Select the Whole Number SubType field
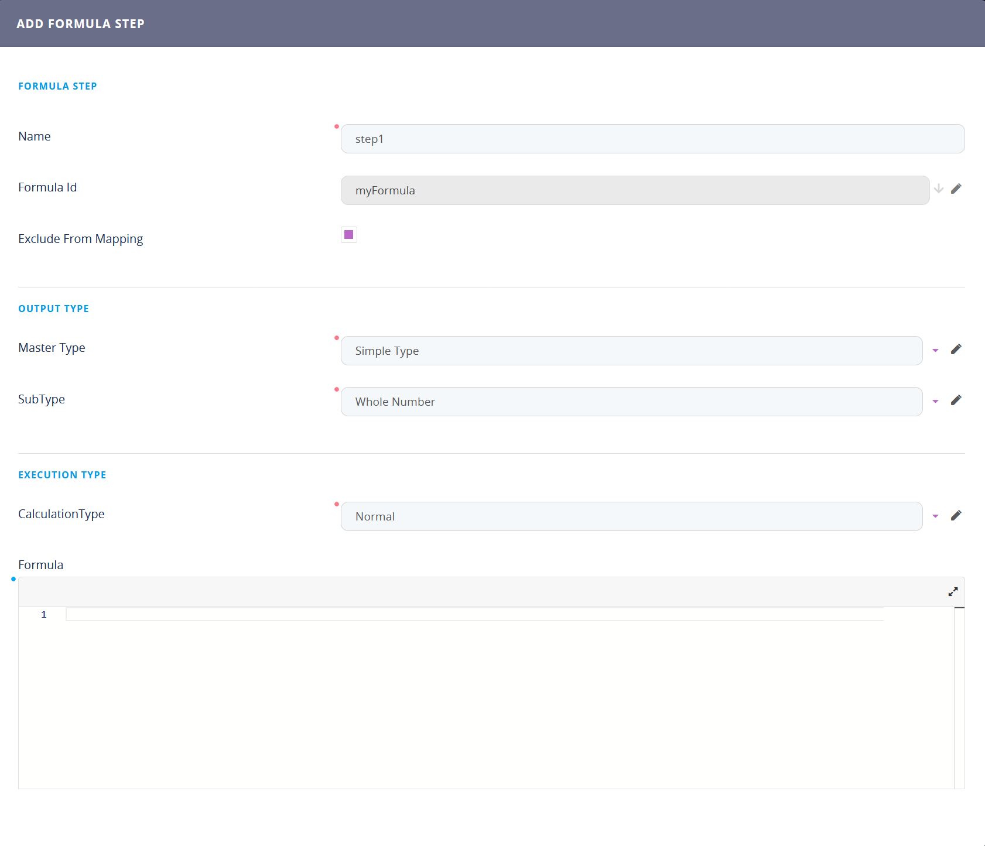 [x=631, y=402]
